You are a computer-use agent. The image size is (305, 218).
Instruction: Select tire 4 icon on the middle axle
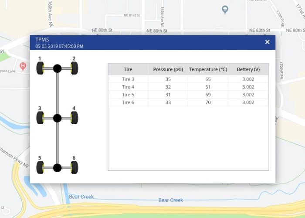74,118
